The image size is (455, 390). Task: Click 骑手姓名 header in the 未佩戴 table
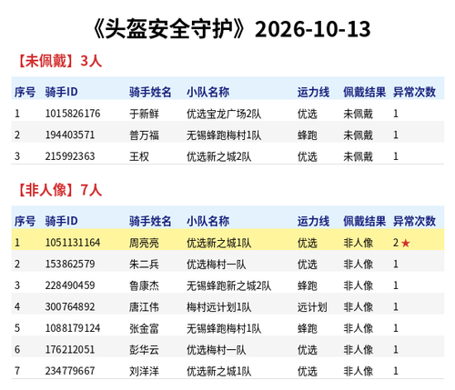click(150, 92)
